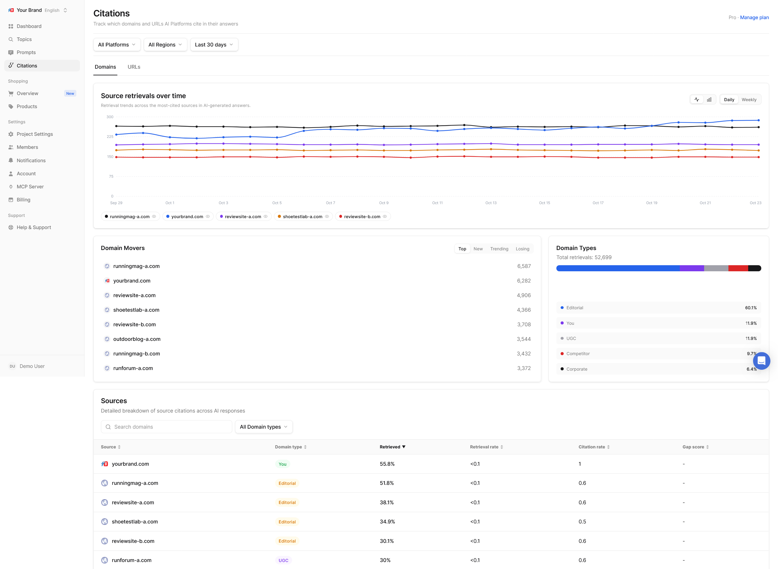Click the Account person icon
Viewport: 778px width, 569px height.
pyautogui.click(x=11, y=173)
